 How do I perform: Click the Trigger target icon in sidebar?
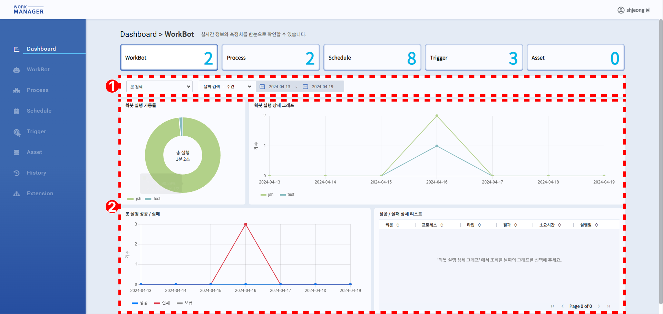coord(17,132)
